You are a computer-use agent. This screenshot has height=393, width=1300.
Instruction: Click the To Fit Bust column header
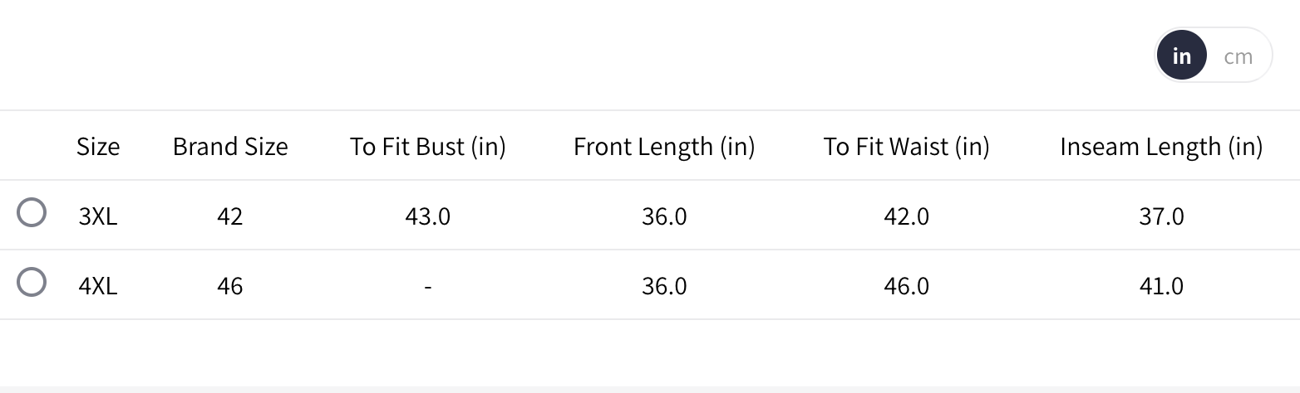427,147
